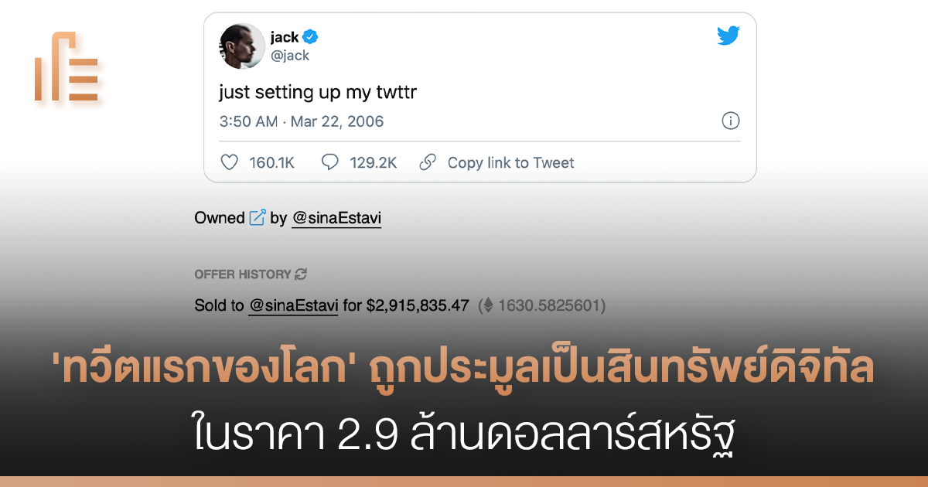This screenshot has height=487, width=928.
Task: Click the Twitter bird logo icon
Action: point(728,36)
